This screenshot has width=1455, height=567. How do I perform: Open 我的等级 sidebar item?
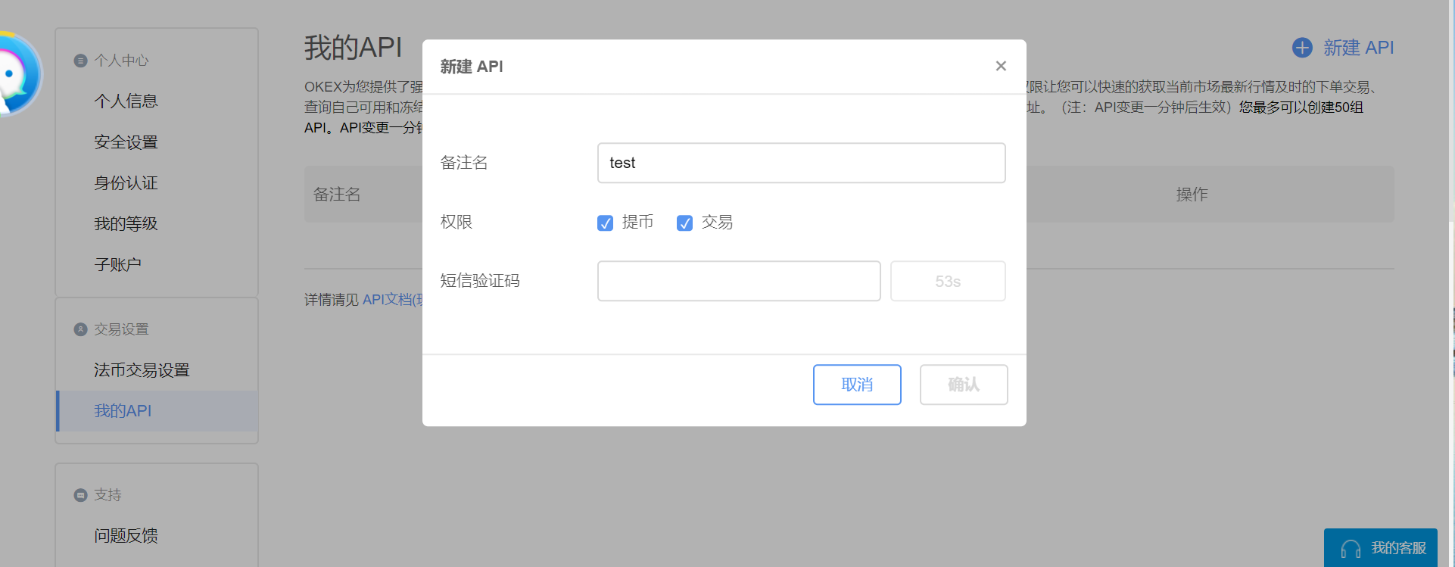coord(126,223)
